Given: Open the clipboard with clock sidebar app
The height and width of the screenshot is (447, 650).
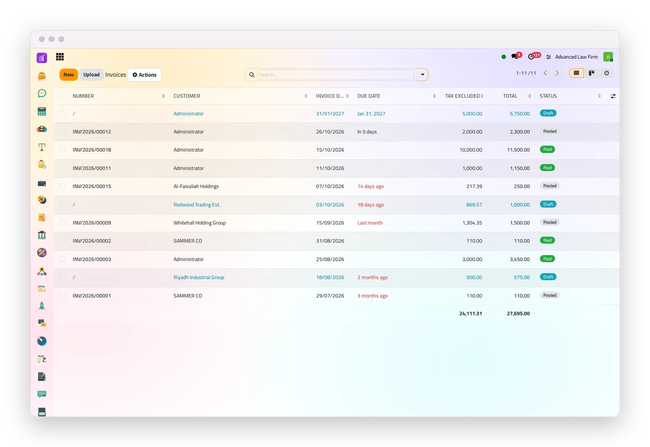Looking at the screenshot, I should tap(42, 164).
